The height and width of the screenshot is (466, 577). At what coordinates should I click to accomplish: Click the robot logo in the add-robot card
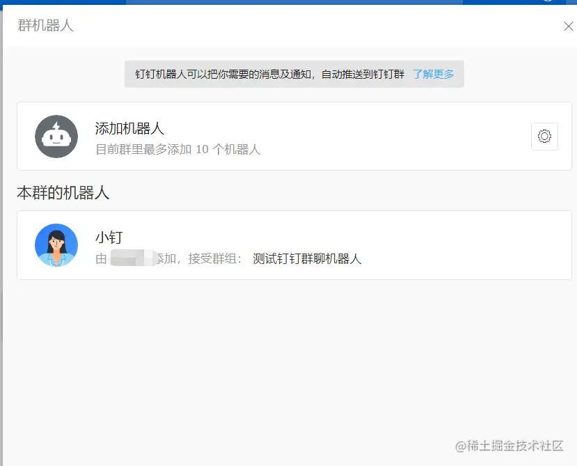pyautogui.click(x=56, y=137)
